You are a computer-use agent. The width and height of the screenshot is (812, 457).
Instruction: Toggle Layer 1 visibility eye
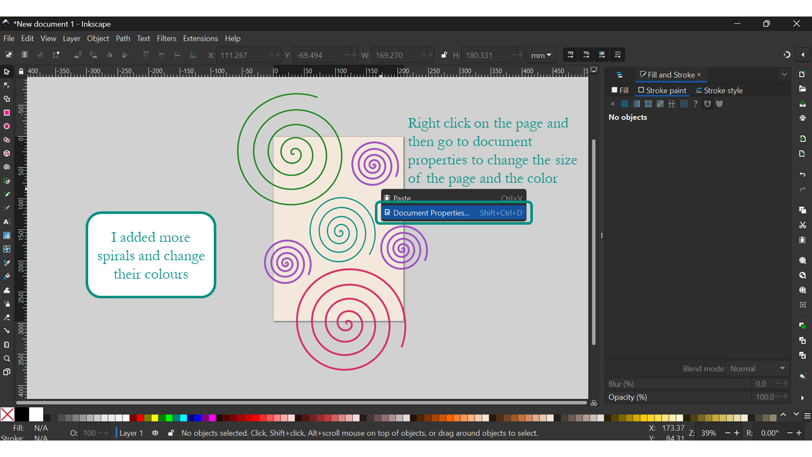tap(155, 433)
